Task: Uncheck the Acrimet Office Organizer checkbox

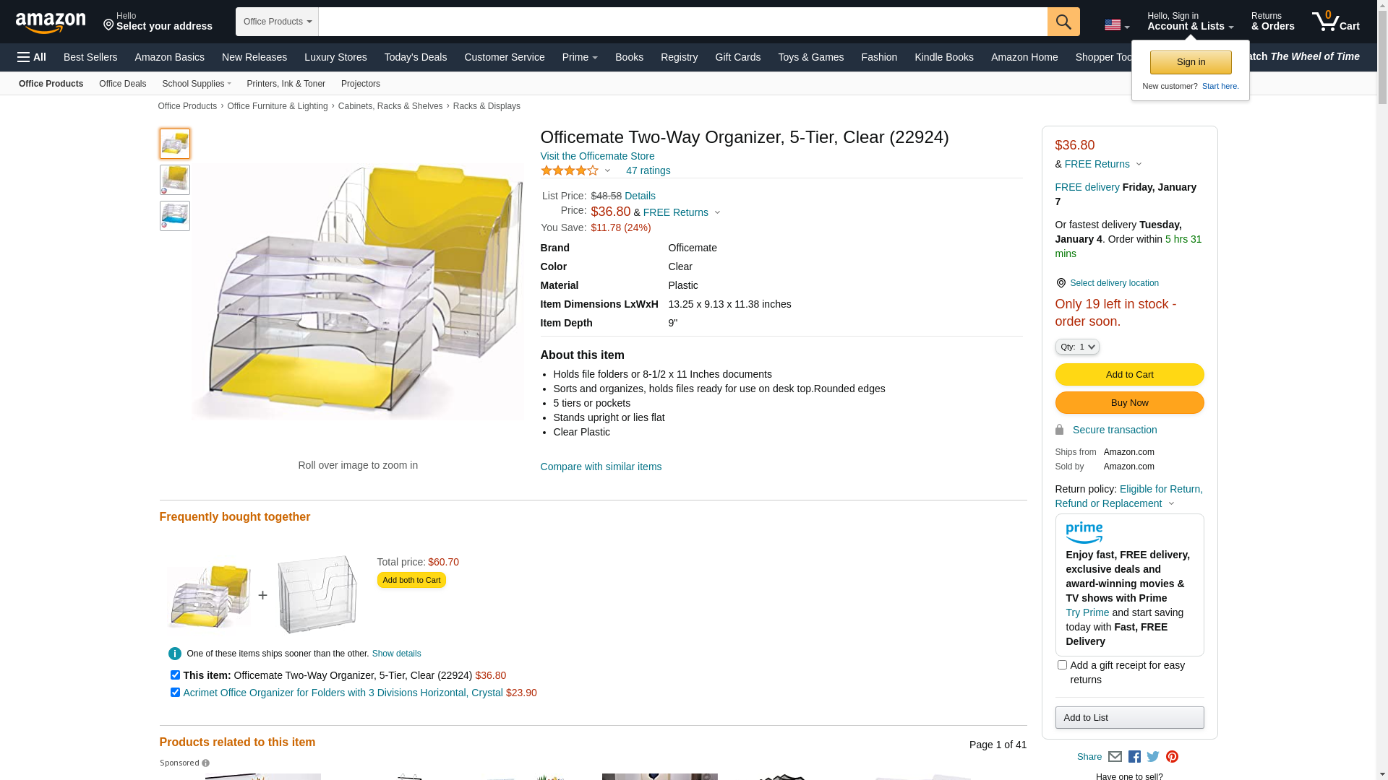Action: (175, 693)
